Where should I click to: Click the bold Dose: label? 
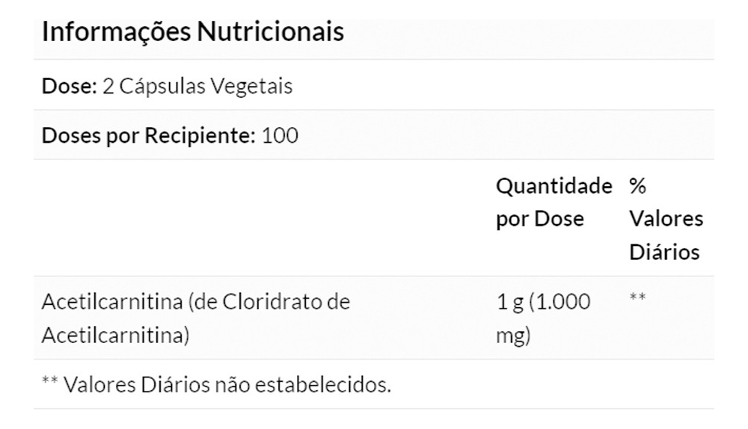pyautogui.click(x=69, y=86)
